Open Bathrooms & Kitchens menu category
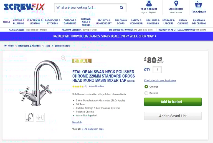The height and width of the screenshot is (143, 213). 52,22
